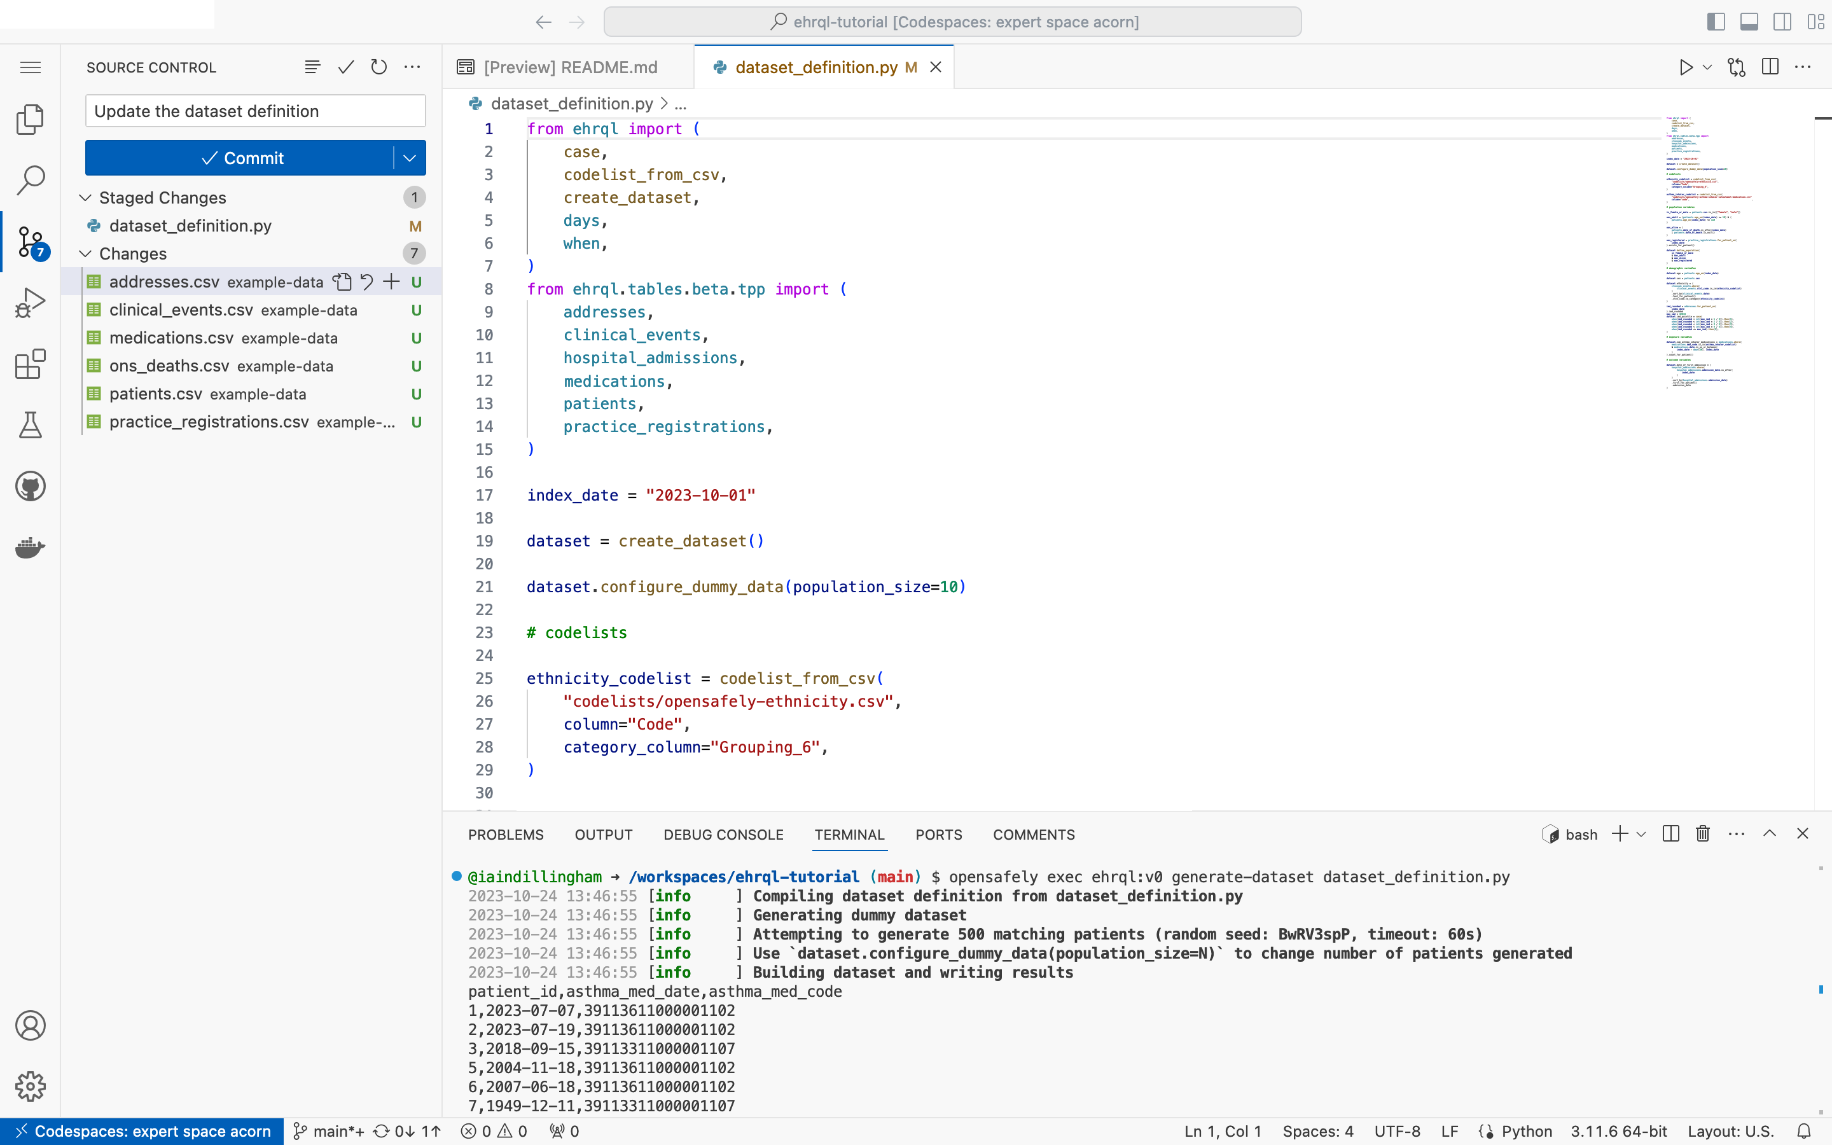This screenshot has width=1832, height=1145.
Task: Toggle the Panel layout button
Action: 1749,21
